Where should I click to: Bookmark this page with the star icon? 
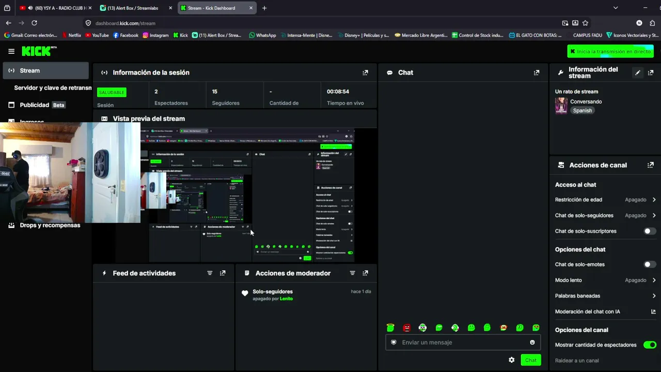coord(585,23)
